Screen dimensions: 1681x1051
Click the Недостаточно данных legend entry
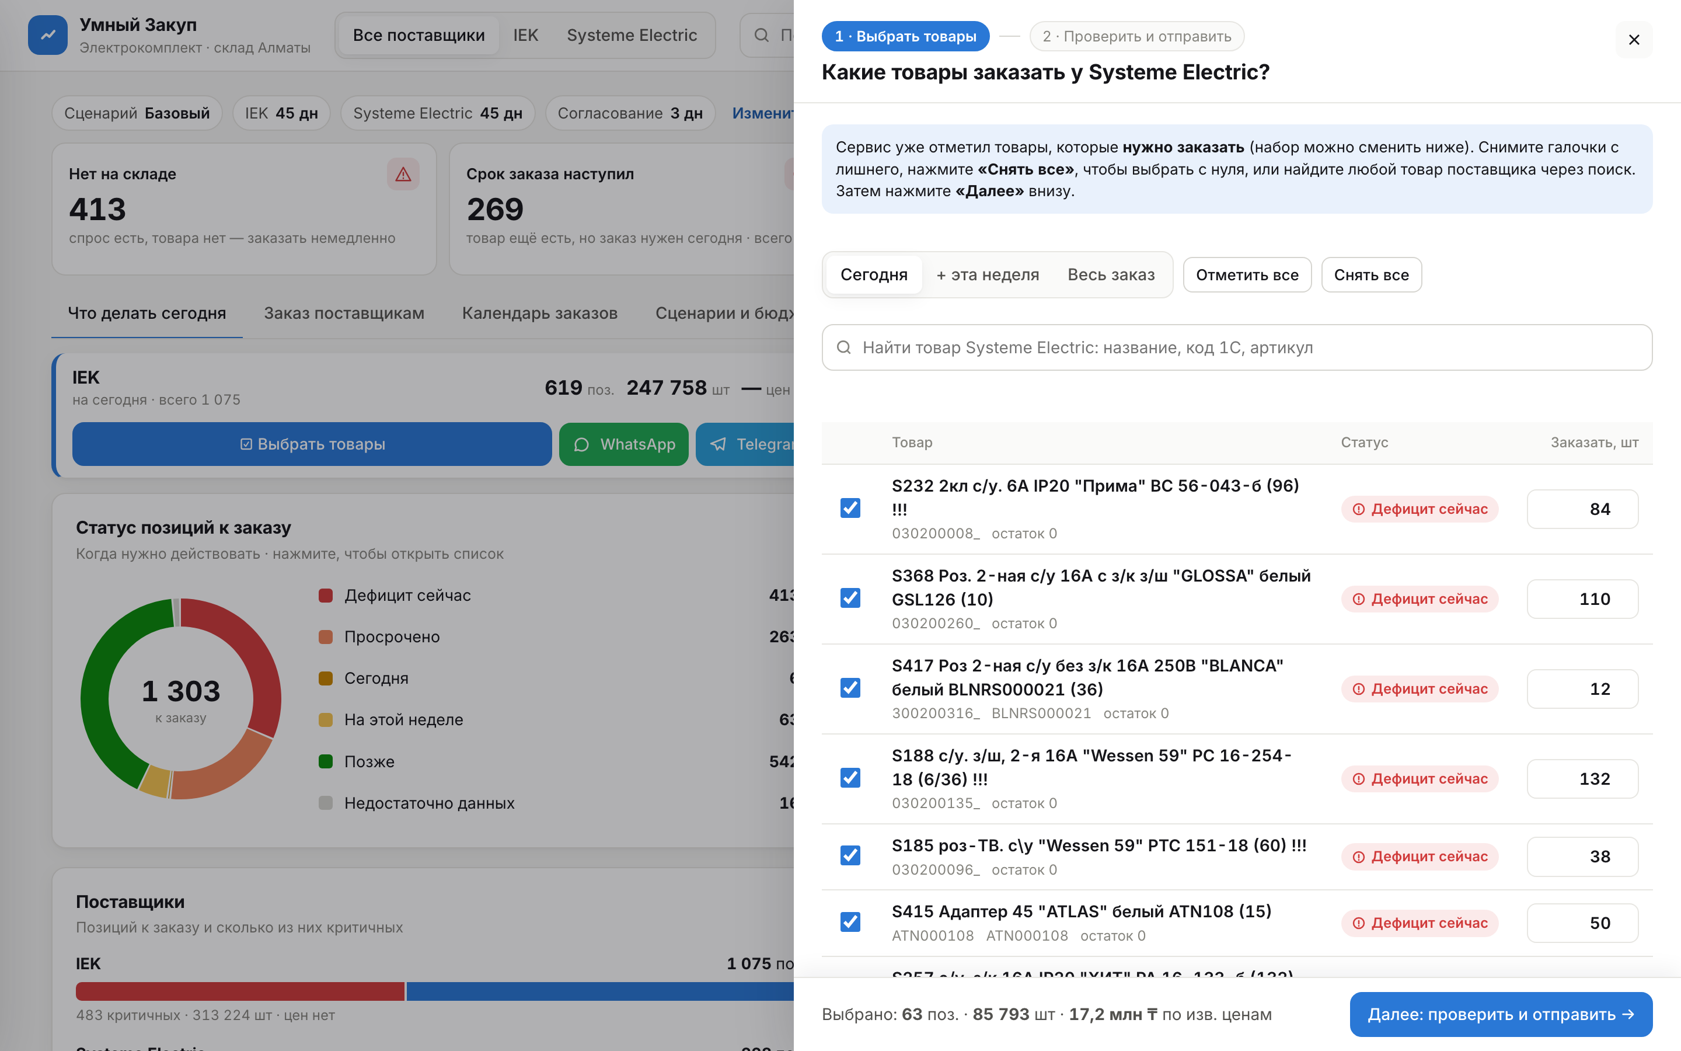click(429, 803)
